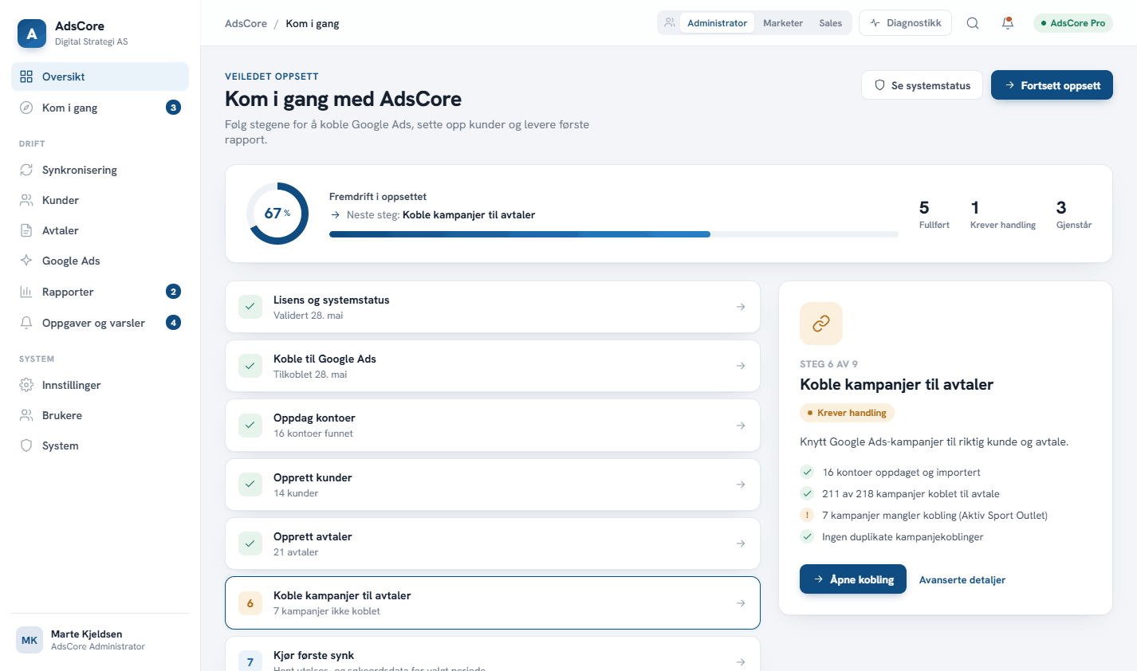Expand Oppdag kontoer step arrow
This screenshot has width=1137, height=671.
pos(741,426)
